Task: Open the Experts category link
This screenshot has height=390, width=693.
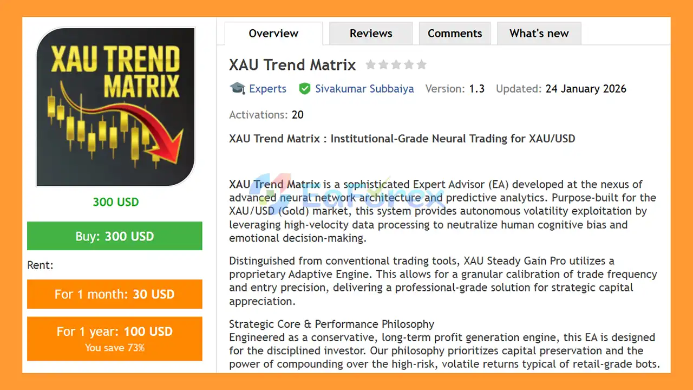Action: tap(268, 88)
